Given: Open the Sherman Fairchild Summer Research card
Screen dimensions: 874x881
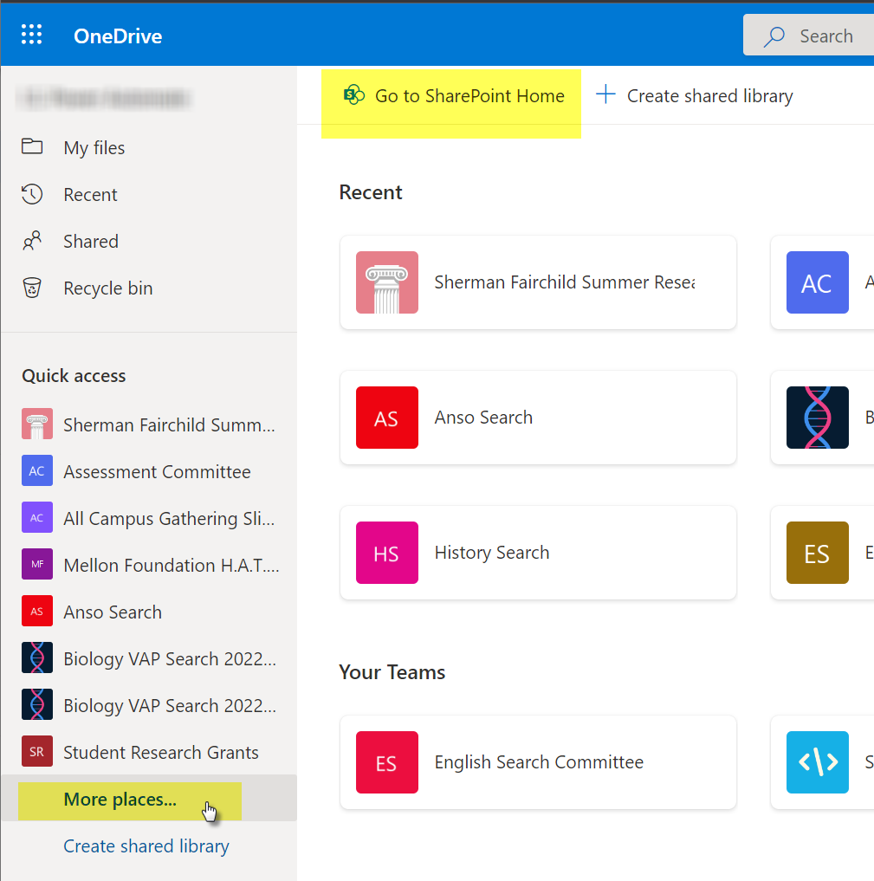Looking at the screenshot, I should tap(538, 282).
